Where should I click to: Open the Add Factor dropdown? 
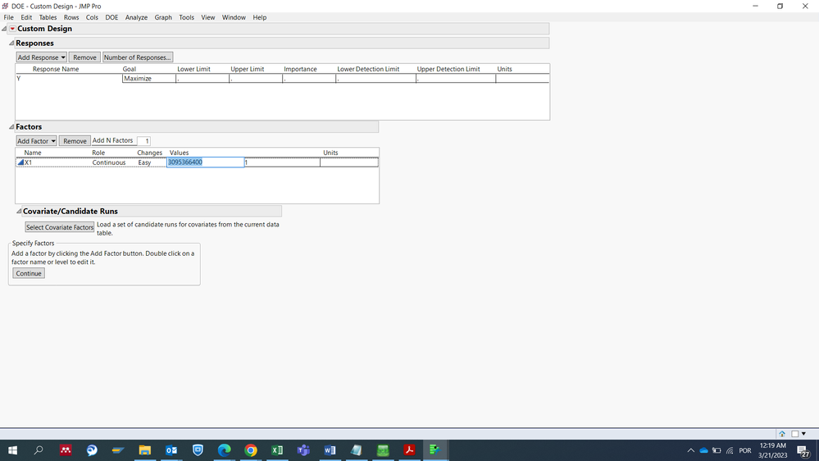pos(36,141)
